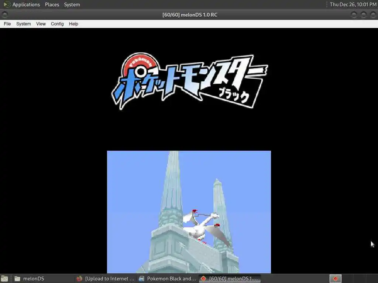Select the [60/60] melonDS taskbar entry
This screenshot has width=378, height=283.
coord(230,279)
